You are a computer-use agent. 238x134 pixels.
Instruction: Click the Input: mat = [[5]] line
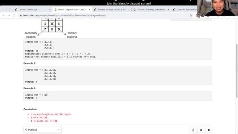[x=37, y=95]
